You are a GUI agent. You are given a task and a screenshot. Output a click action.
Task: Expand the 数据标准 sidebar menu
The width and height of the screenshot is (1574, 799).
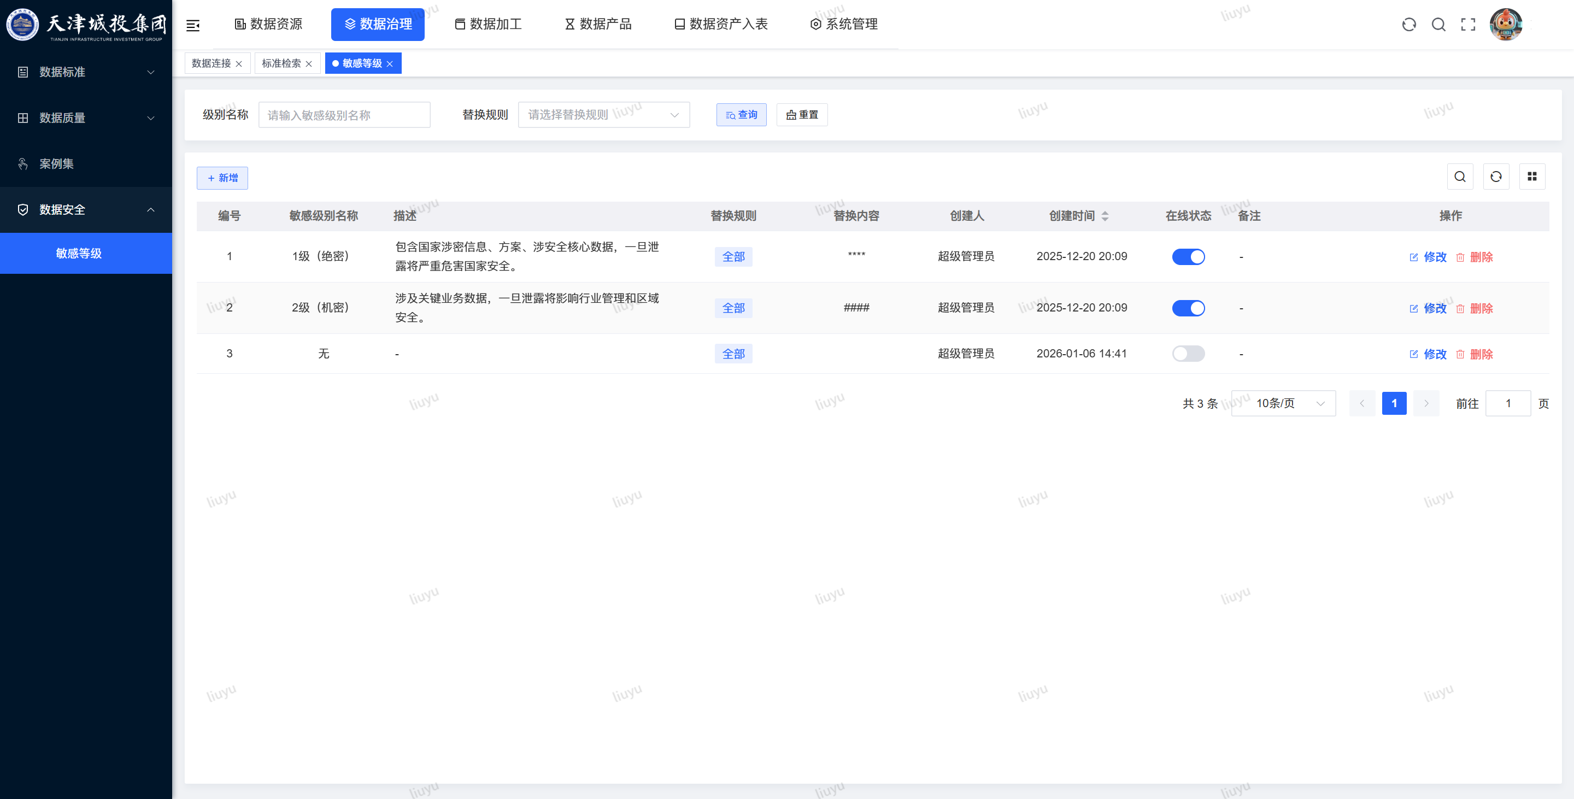[x=86, y=72]
